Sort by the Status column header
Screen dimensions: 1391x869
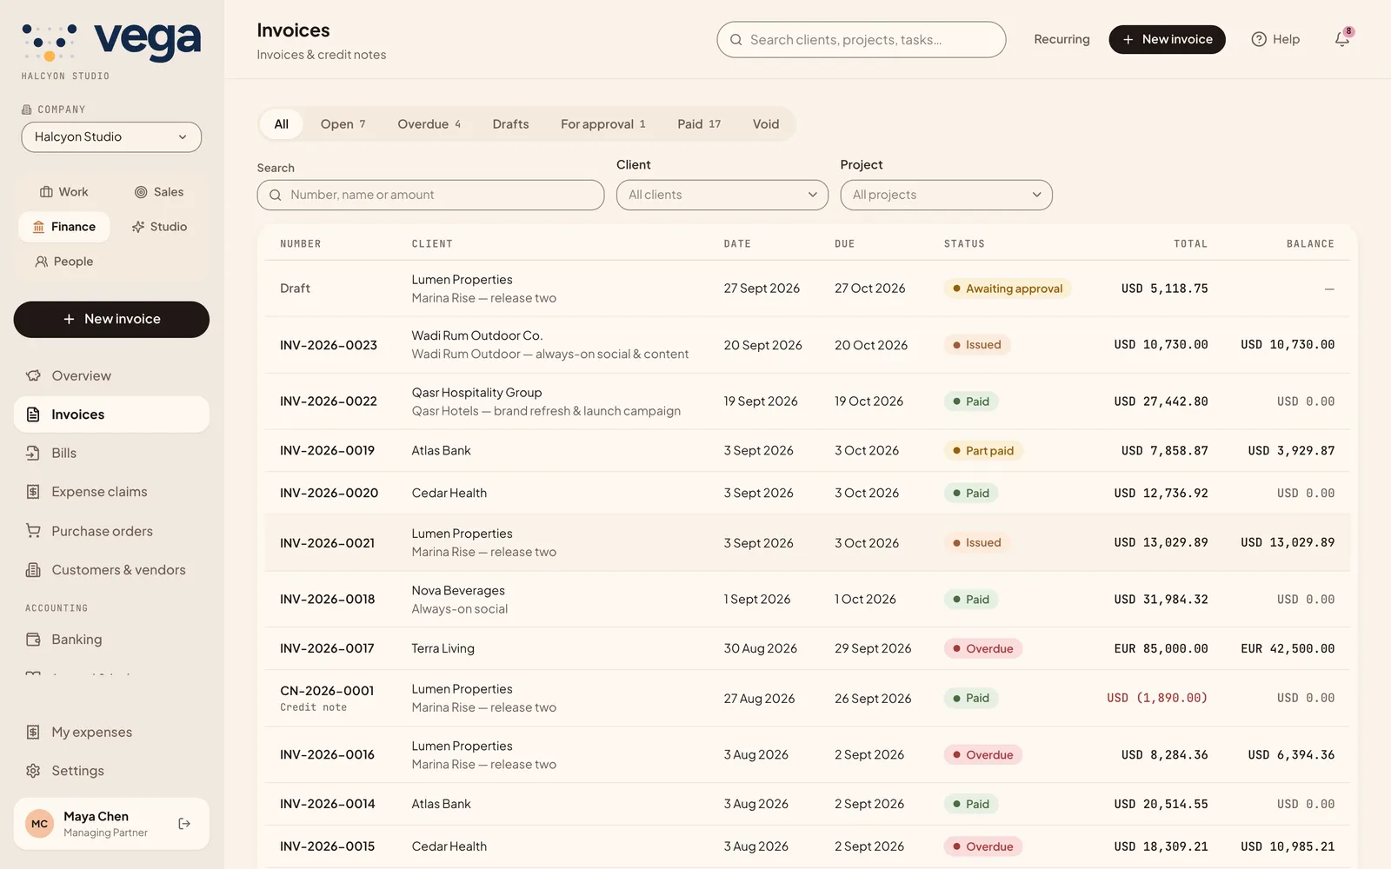click(964, 244)
